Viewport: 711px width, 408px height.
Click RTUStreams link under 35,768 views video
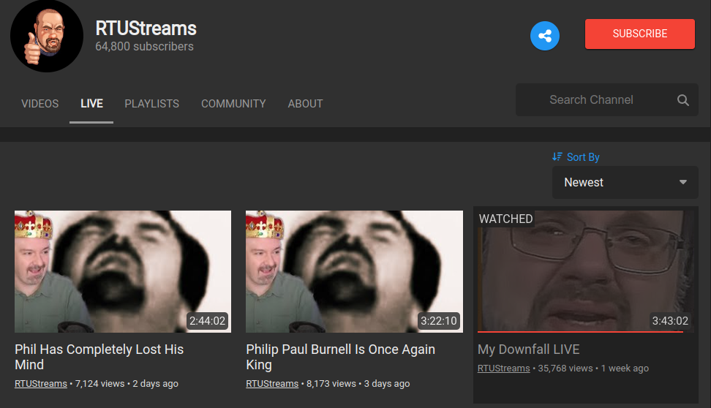coord(504,369)
